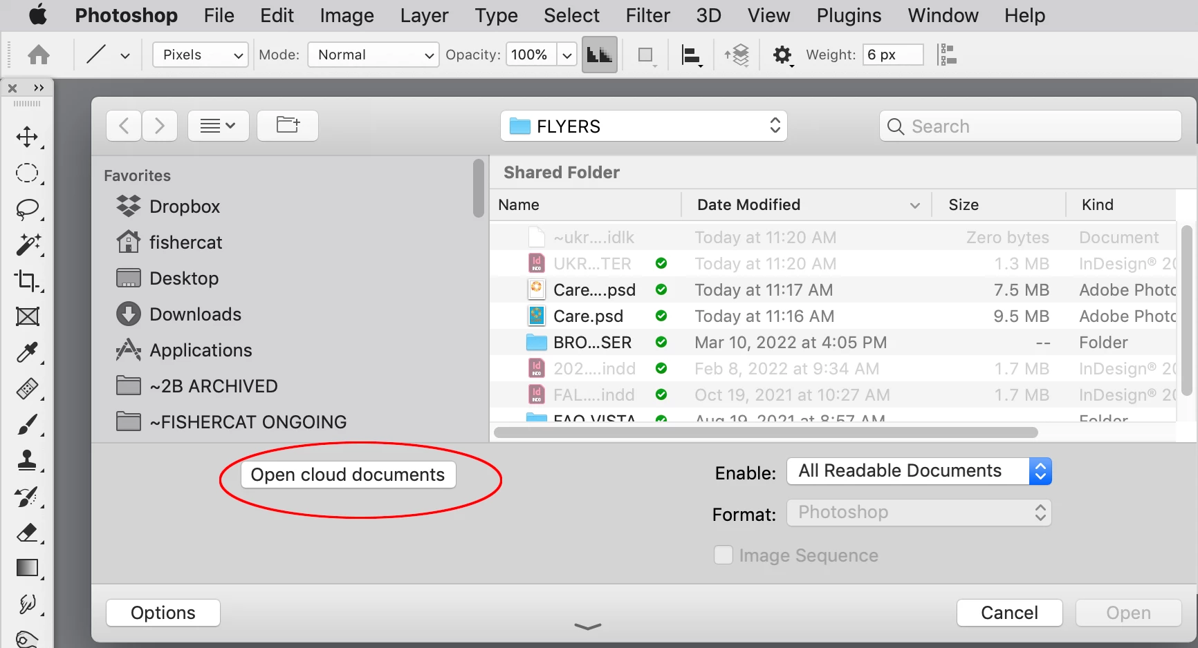Screen dimensions: 1198x648
Task: Expand toolbar with double-arrow icon
Action: [x=39, y=88]
